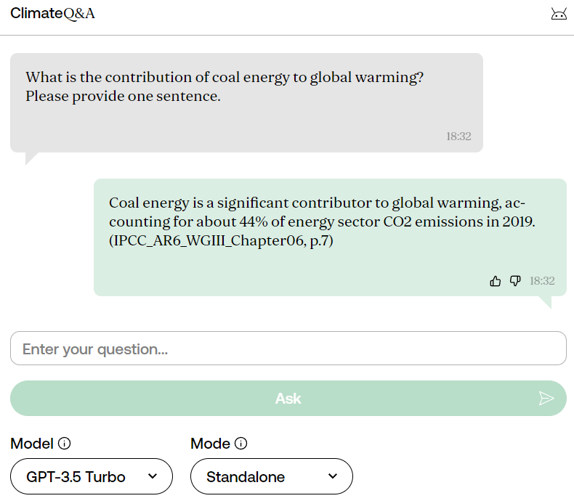Give the response a thumbs up
574x501 pixels.
pyautogui.click(x=496, y=281)
